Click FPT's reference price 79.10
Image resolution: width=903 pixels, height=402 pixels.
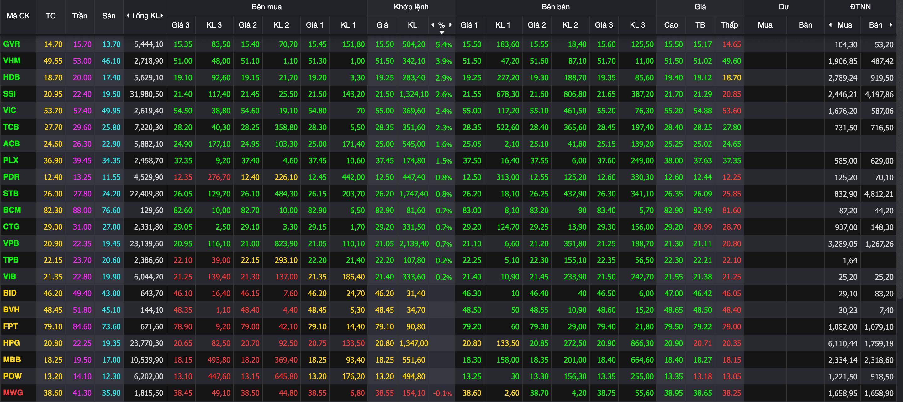point(53,327)
